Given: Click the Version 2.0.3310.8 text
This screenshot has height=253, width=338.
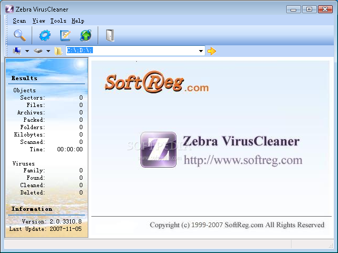Looking at the screenshot, I should tap(52, 221).
